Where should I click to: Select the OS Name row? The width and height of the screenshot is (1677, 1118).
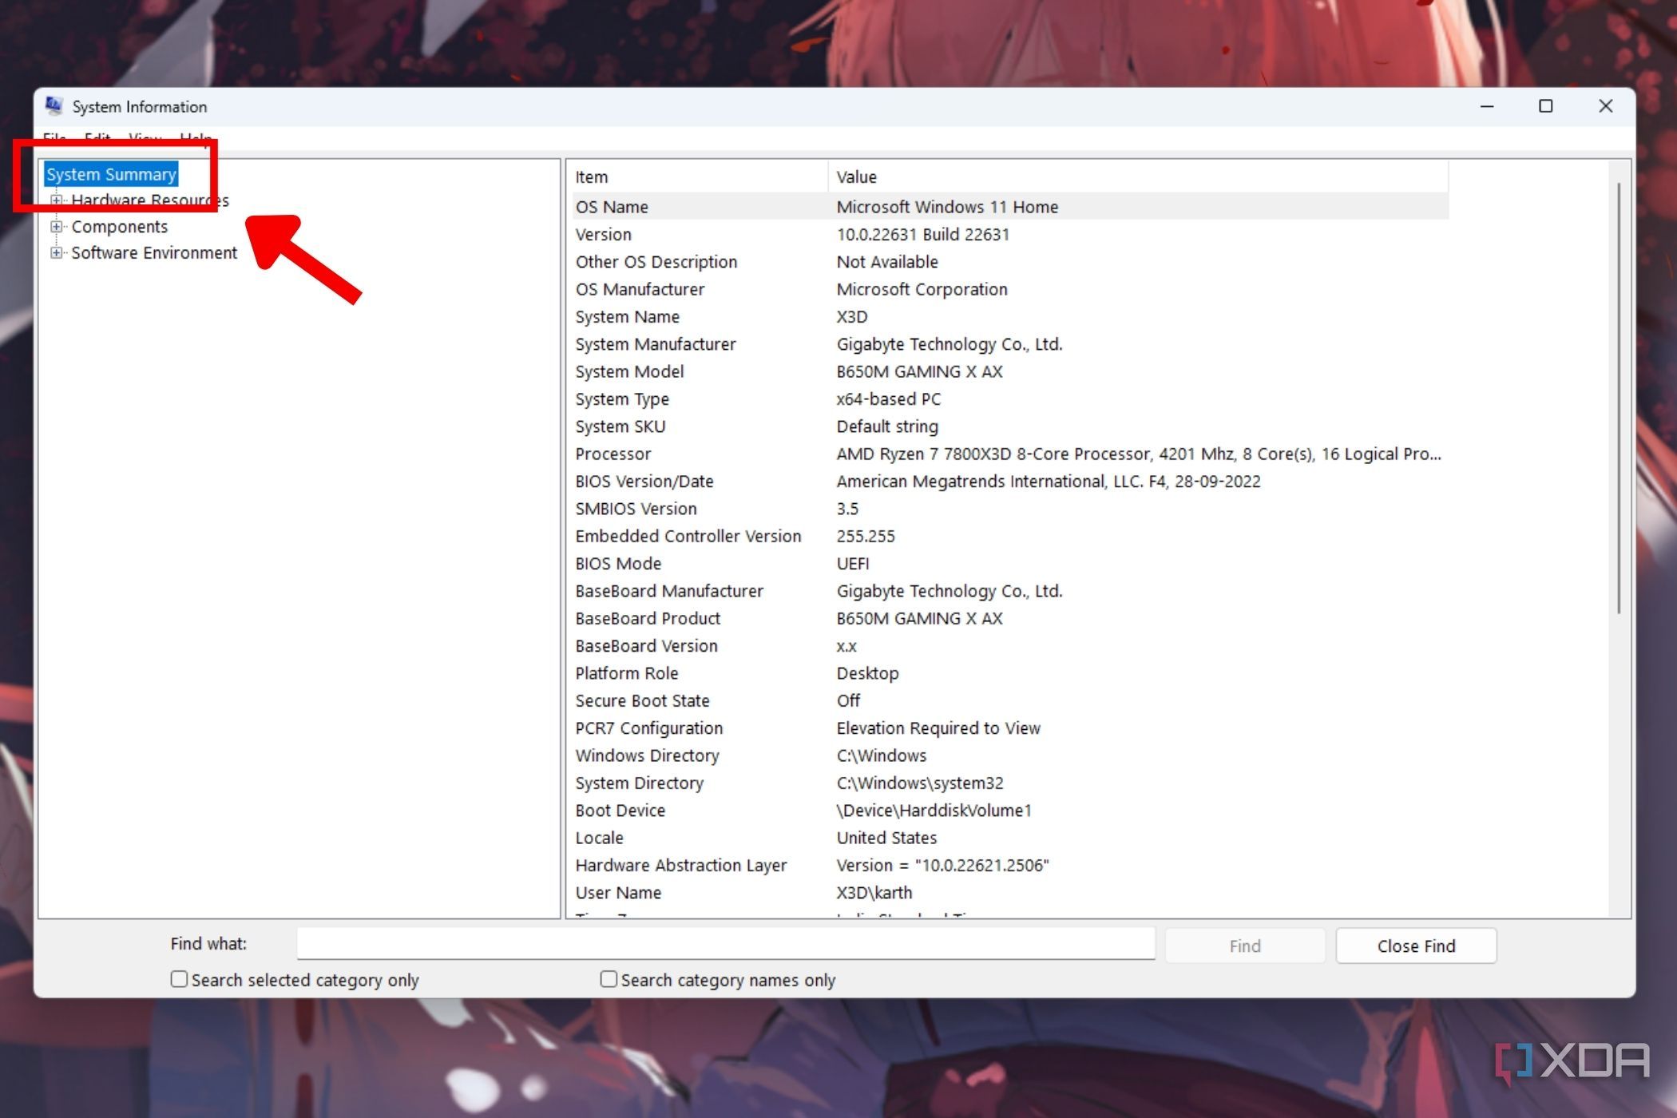(x=612, y=206)
